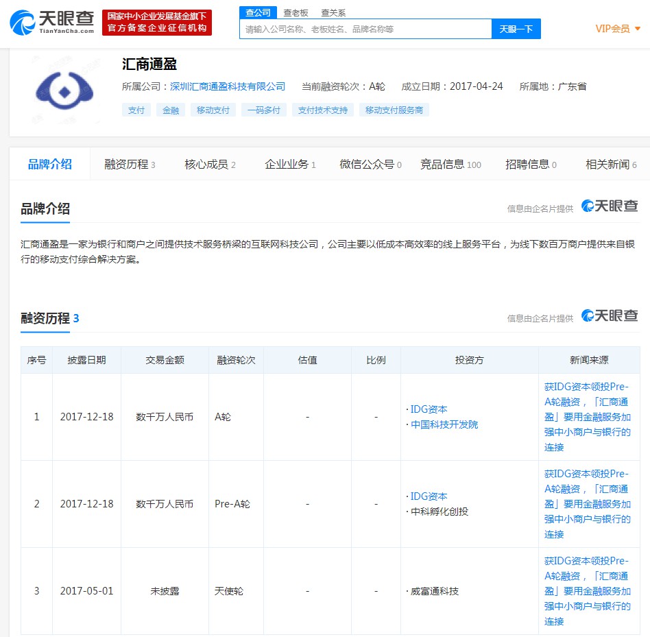Open IDG资本 investor link in Pre-A轮 row
The height and width of the screenshot is (637, 650).
(x=429, y=496)
